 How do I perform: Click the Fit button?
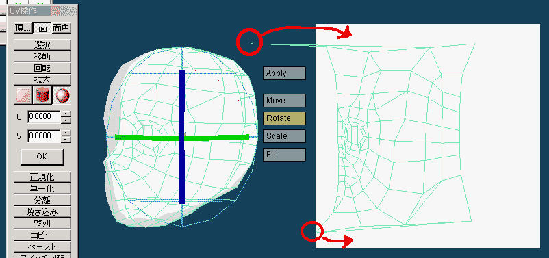point(284,155)
